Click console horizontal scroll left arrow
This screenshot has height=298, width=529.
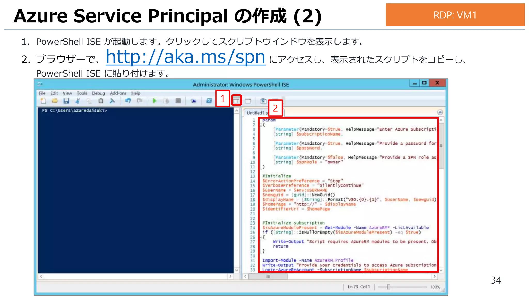click(41, 276)
